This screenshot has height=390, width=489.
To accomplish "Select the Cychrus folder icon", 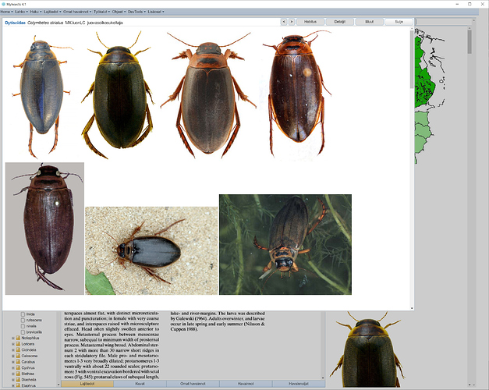I will point(18,368).
